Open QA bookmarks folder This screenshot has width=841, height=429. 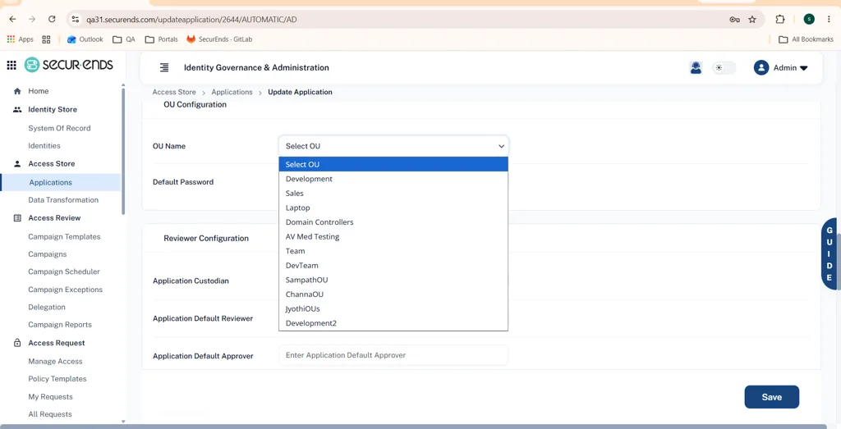(124, 39)
